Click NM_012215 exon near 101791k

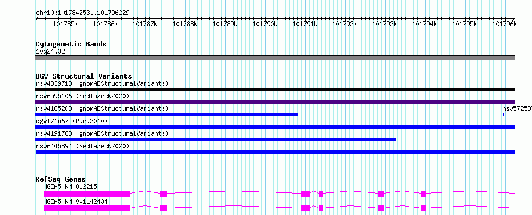(305, 194)
